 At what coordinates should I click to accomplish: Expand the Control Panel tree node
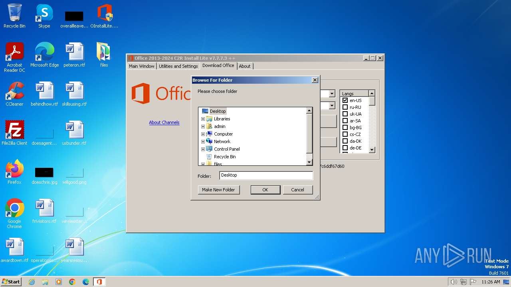(203, 149)
